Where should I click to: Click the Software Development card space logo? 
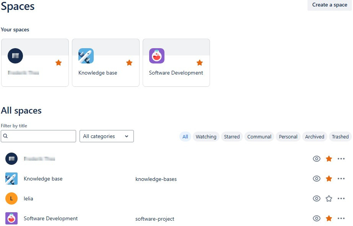coord(157,55)
